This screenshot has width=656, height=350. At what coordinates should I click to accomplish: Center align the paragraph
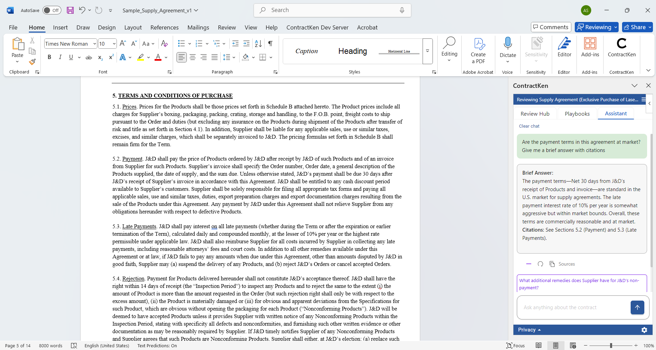pyautogui.click(x=193, y=57)
